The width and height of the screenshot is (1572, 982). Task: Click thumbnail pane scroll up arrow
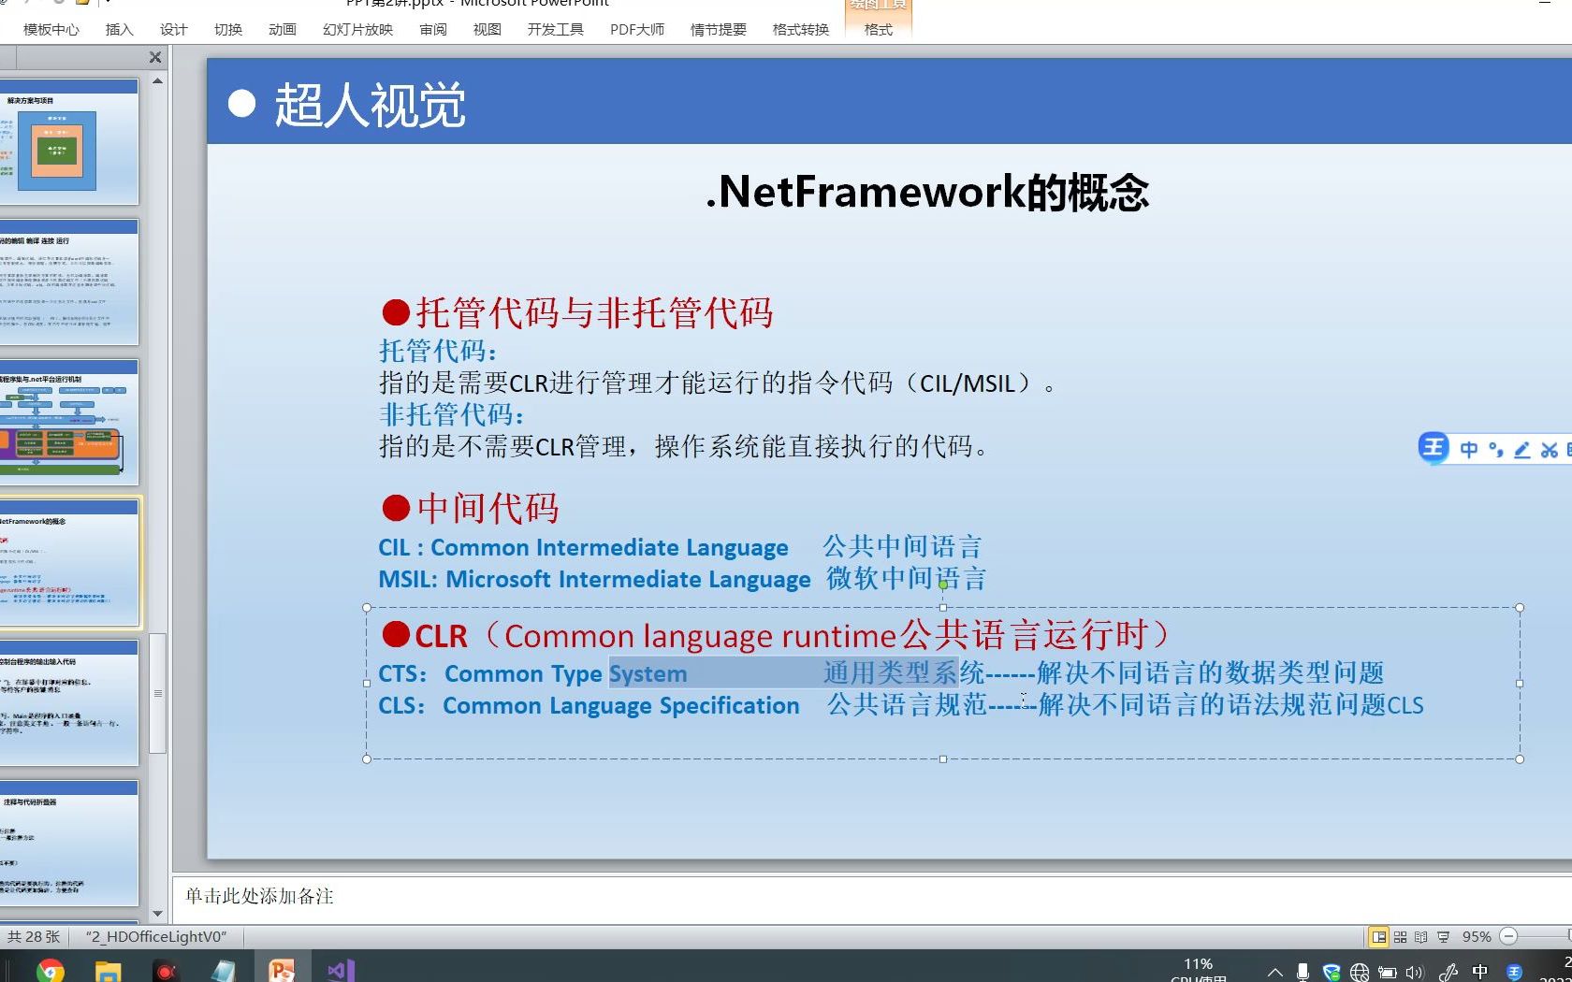pyautogui.click(x=157, y=81)
